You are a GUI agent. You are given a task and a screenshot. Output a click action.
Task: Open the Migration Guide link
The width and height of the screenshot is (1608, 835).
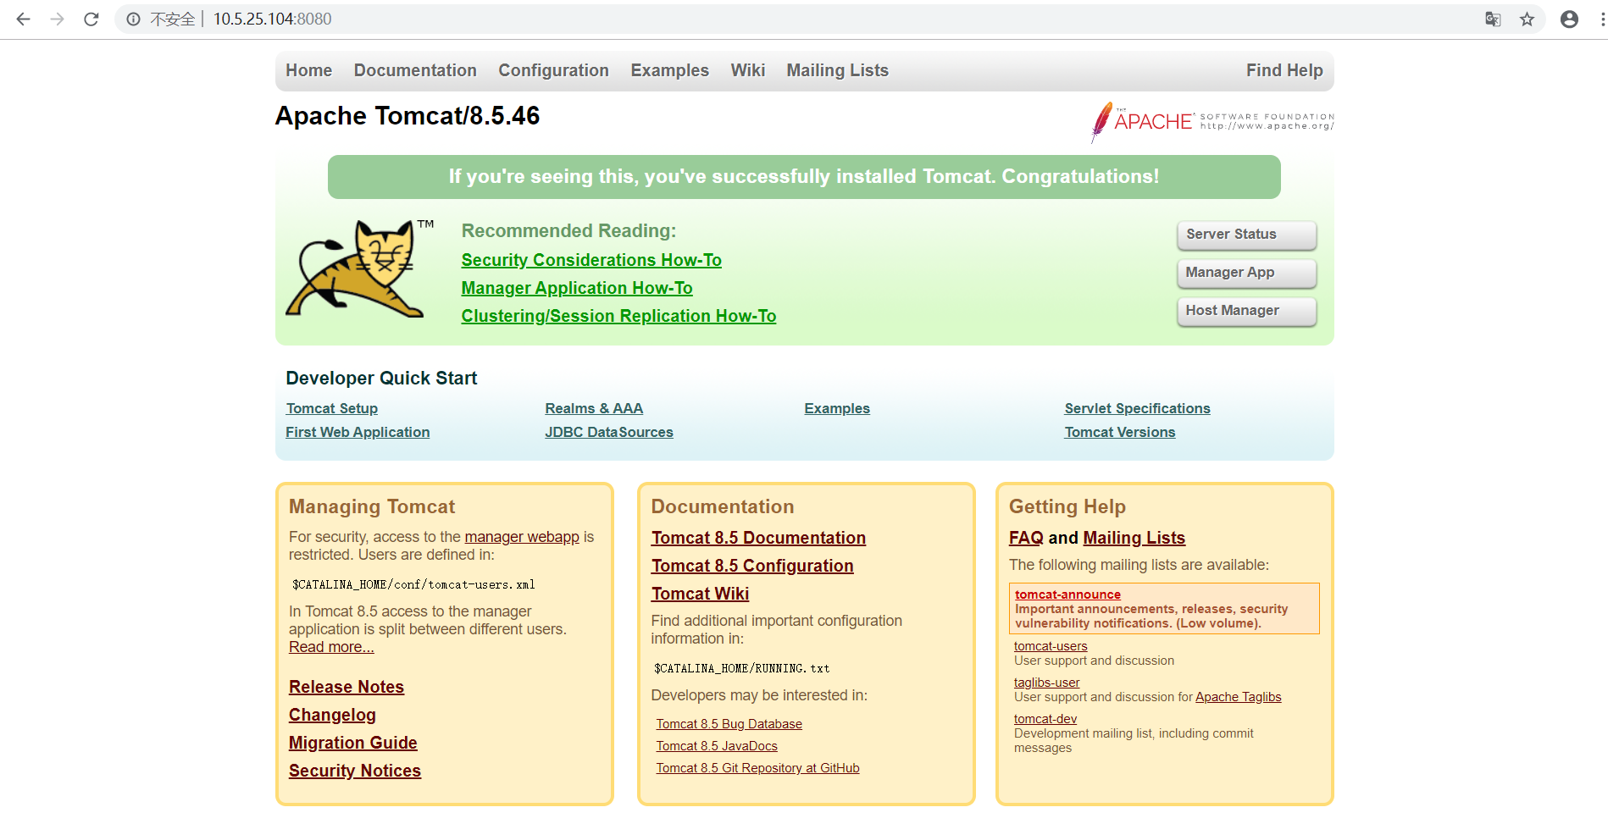[353, 743]
